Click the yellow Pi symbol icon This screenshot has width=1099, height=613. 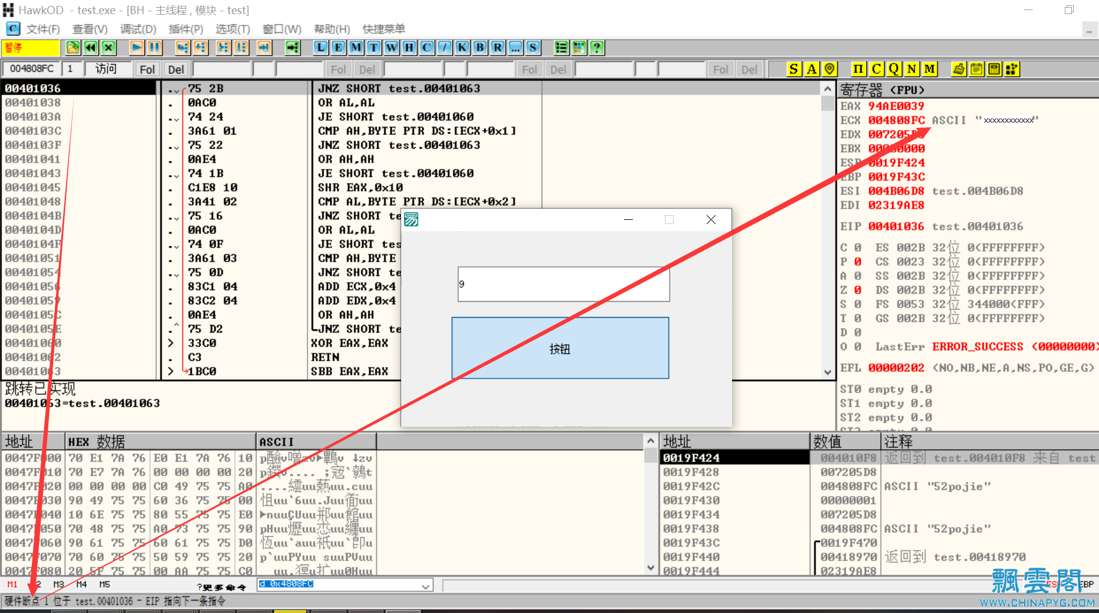tap(858, 69)
